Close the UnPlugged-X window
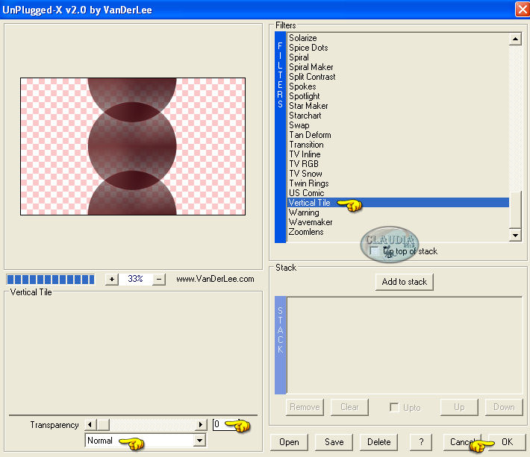This screenshot has height=457, width=530. [x=522, y=9]
